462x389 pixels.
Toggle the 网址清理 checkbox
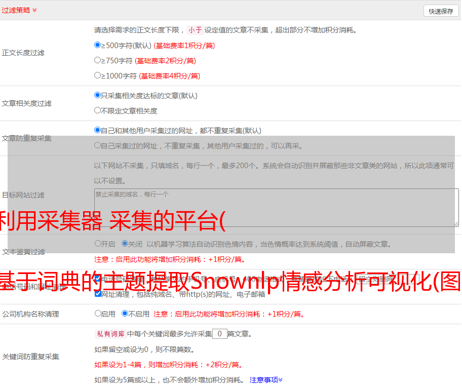(x=98, y=294)
